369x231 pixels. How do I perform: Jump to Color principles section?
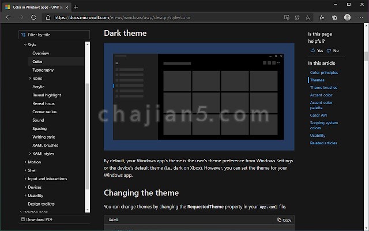324,72
